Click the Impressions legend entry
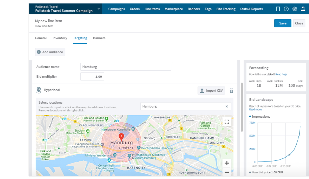 point(260,117)
